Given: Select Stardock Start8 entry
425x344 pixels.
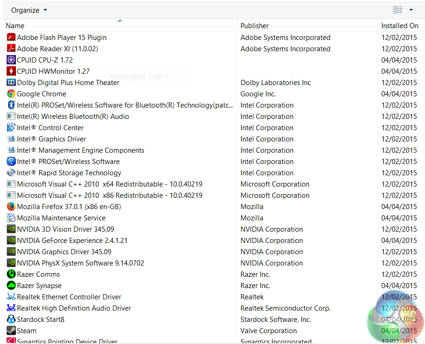Looking at the screenshot, I should [x=40, y=320].
